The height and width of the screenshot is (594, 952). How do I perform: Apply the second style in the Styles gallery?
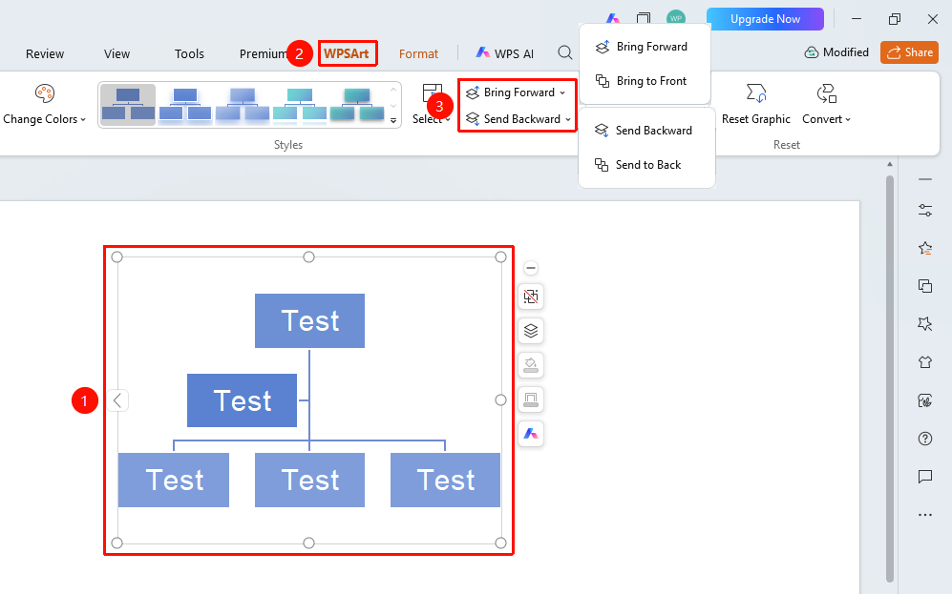(x=185, y=105)
